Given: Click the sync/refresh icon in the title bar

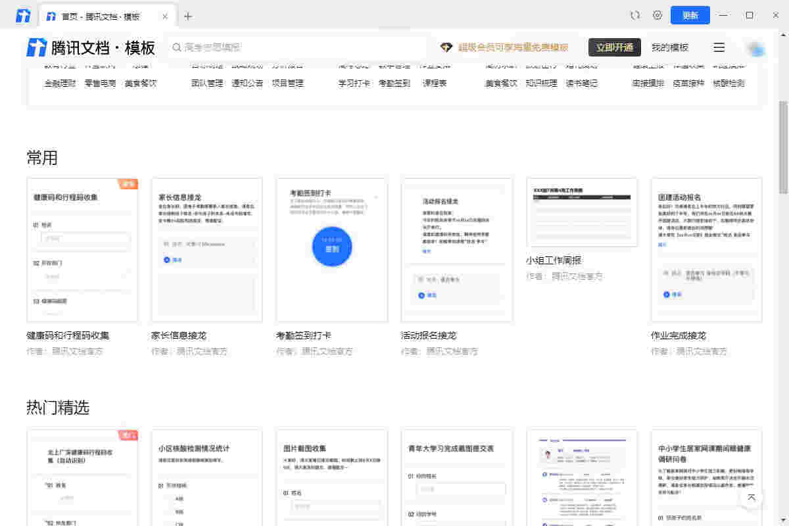Looking at the screenshot, I should point(634,14).
